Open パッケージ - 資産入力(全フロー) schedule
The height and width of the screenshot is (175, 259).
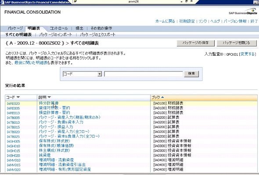[64, 132]
